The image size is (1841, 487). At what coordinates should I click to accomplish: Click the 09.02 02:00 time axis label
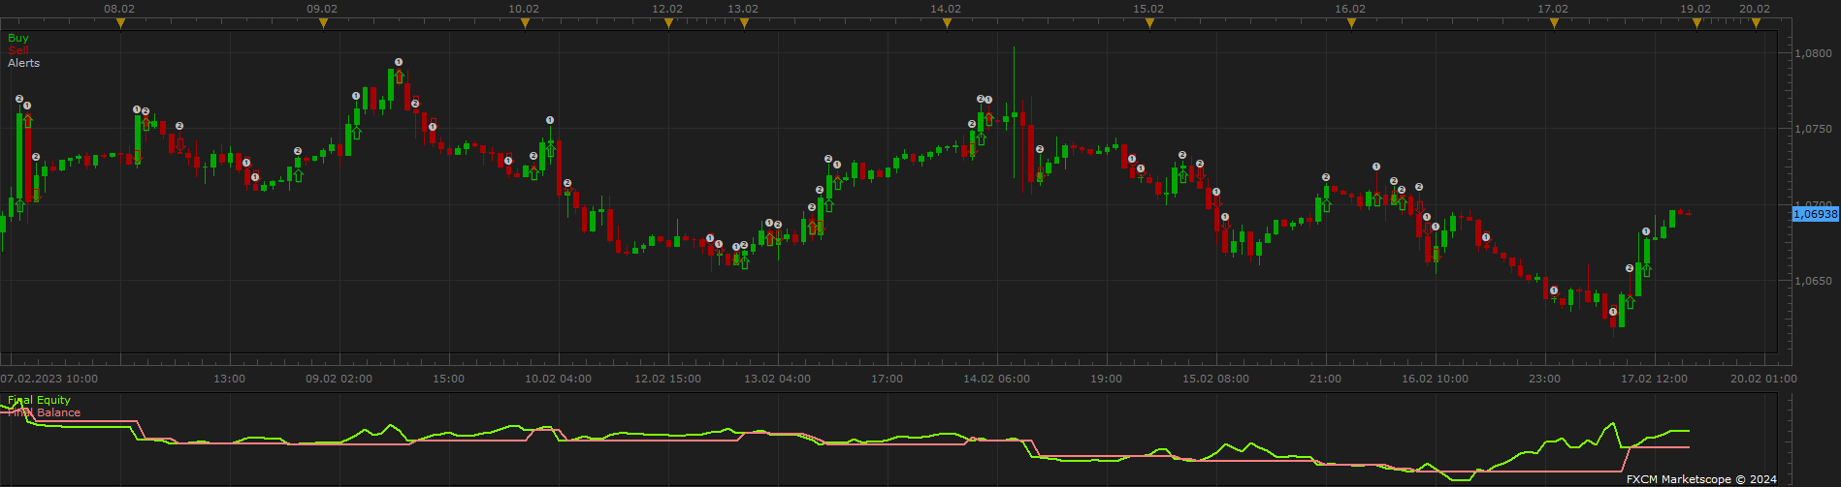pos(339,379)
